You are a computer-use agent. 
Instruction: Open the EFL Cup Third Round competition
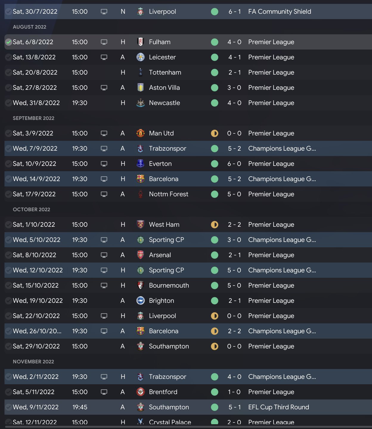(x=278, y=407)
